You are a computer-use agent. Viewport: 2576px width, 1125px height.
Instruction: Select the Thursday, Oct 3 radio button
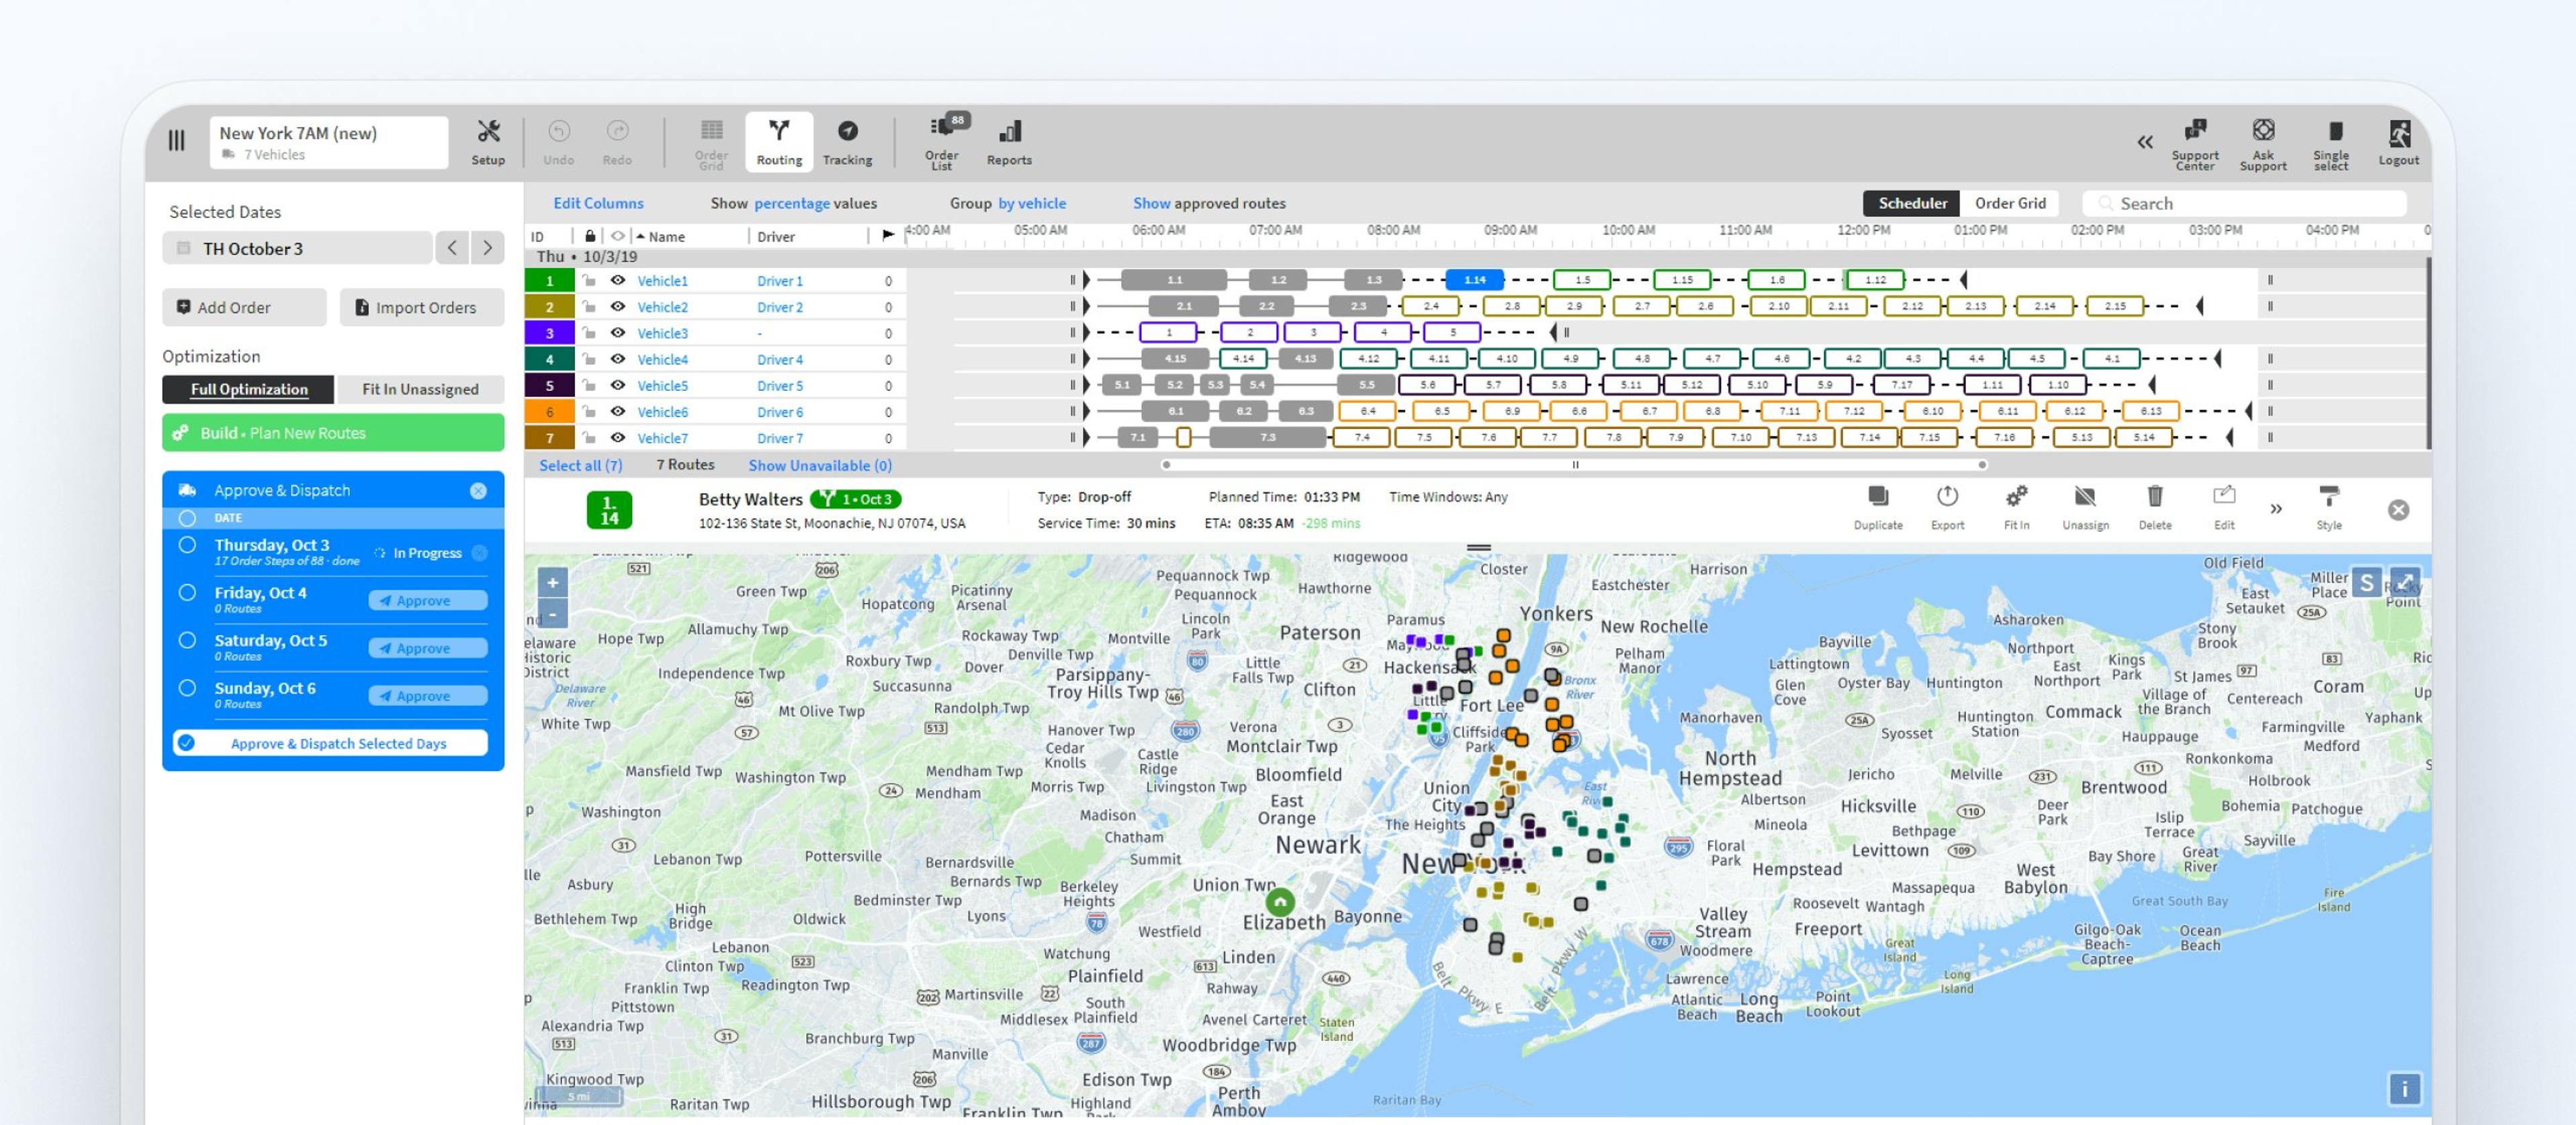pyautogui.click(x=187, y=545)
